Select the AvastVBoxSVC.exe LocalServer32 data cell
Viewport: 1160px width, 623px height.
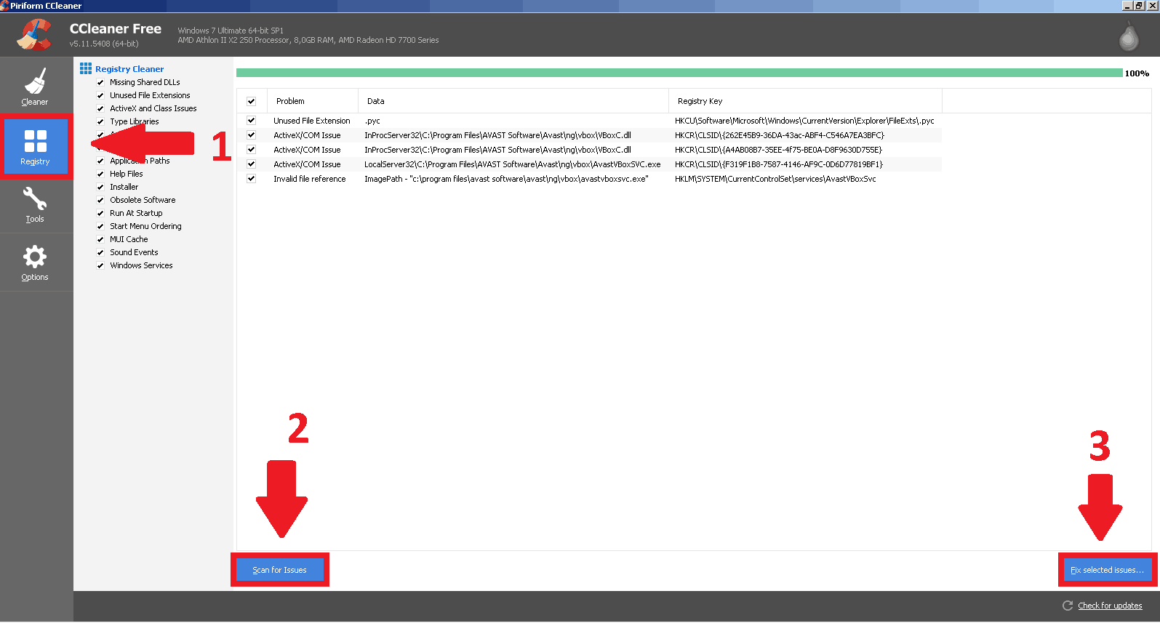tap(513, 164)
